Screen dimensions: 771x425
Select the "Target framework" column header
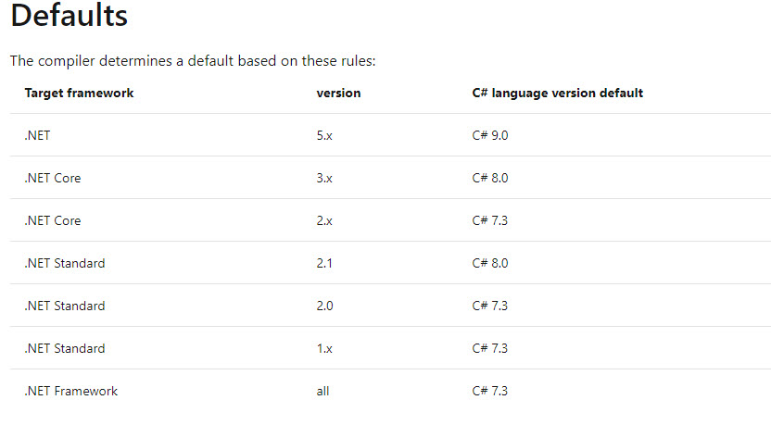tap(79, 93)
